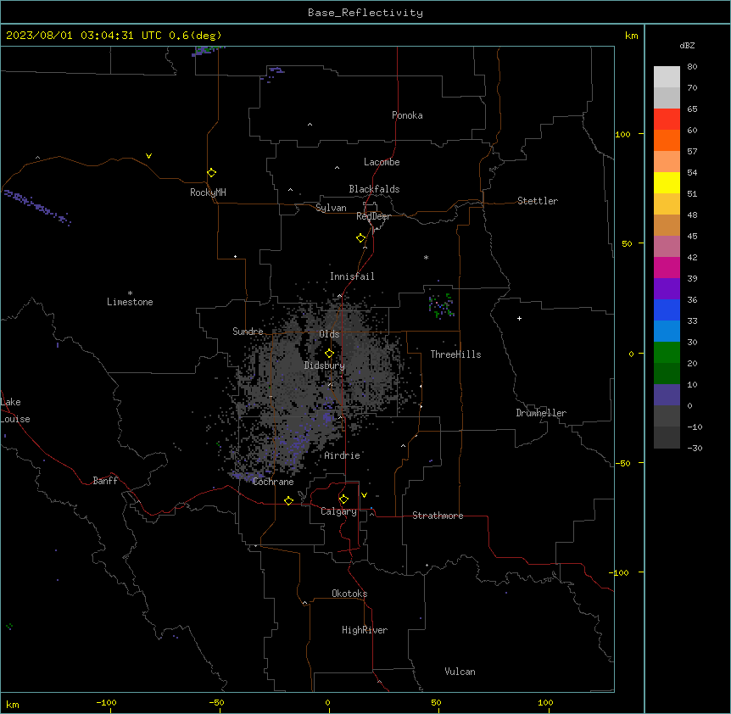Click the HighRiver label
This screenshot has width=731, height=714.
click(x=365, y=630)
